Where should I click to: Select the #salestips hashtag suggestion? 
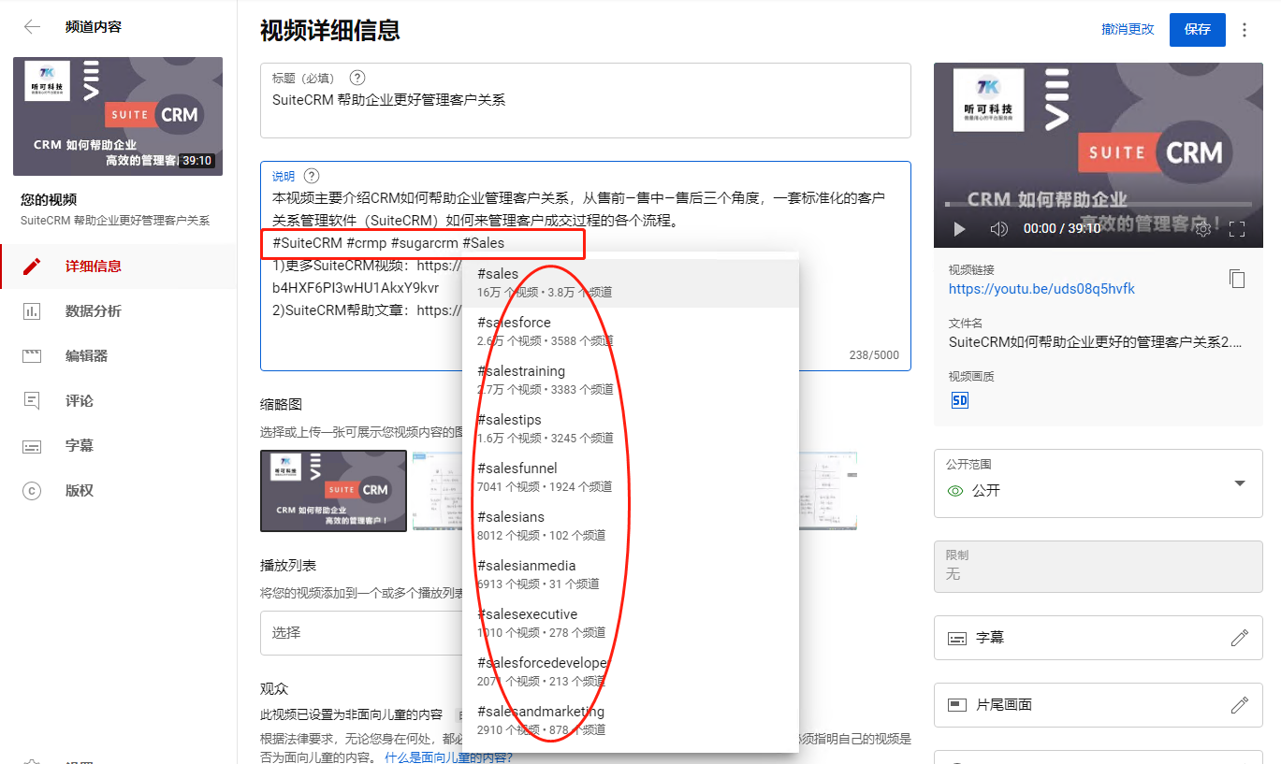(631, 429)
